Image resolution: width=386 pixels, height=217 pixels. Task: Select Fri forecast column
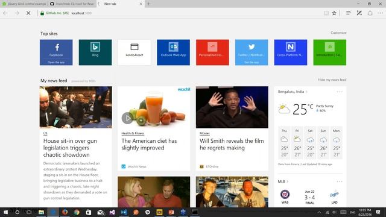tap(297, 143)
